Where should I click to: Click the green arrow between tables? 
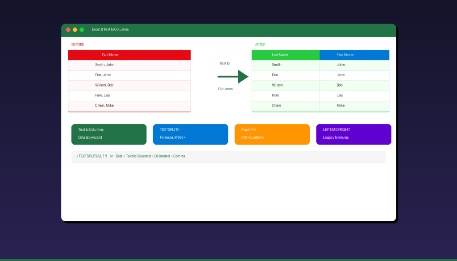pyautogui.click(x=233, y=76)
